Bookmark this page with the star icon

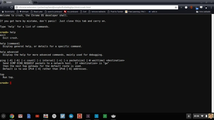pyautogui.click(x=176, y=7)
